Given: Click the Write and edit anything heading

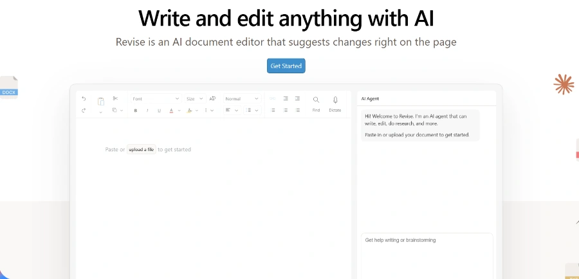Looking at the screenshot, I should tap(286, 19).
